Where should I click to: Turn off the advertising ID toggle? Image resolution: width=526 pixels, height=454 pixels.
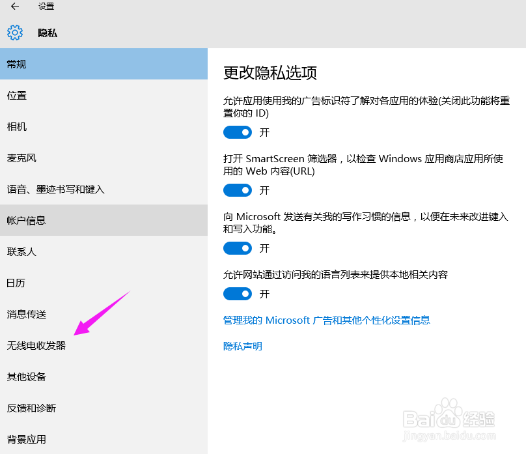point(238,132)
